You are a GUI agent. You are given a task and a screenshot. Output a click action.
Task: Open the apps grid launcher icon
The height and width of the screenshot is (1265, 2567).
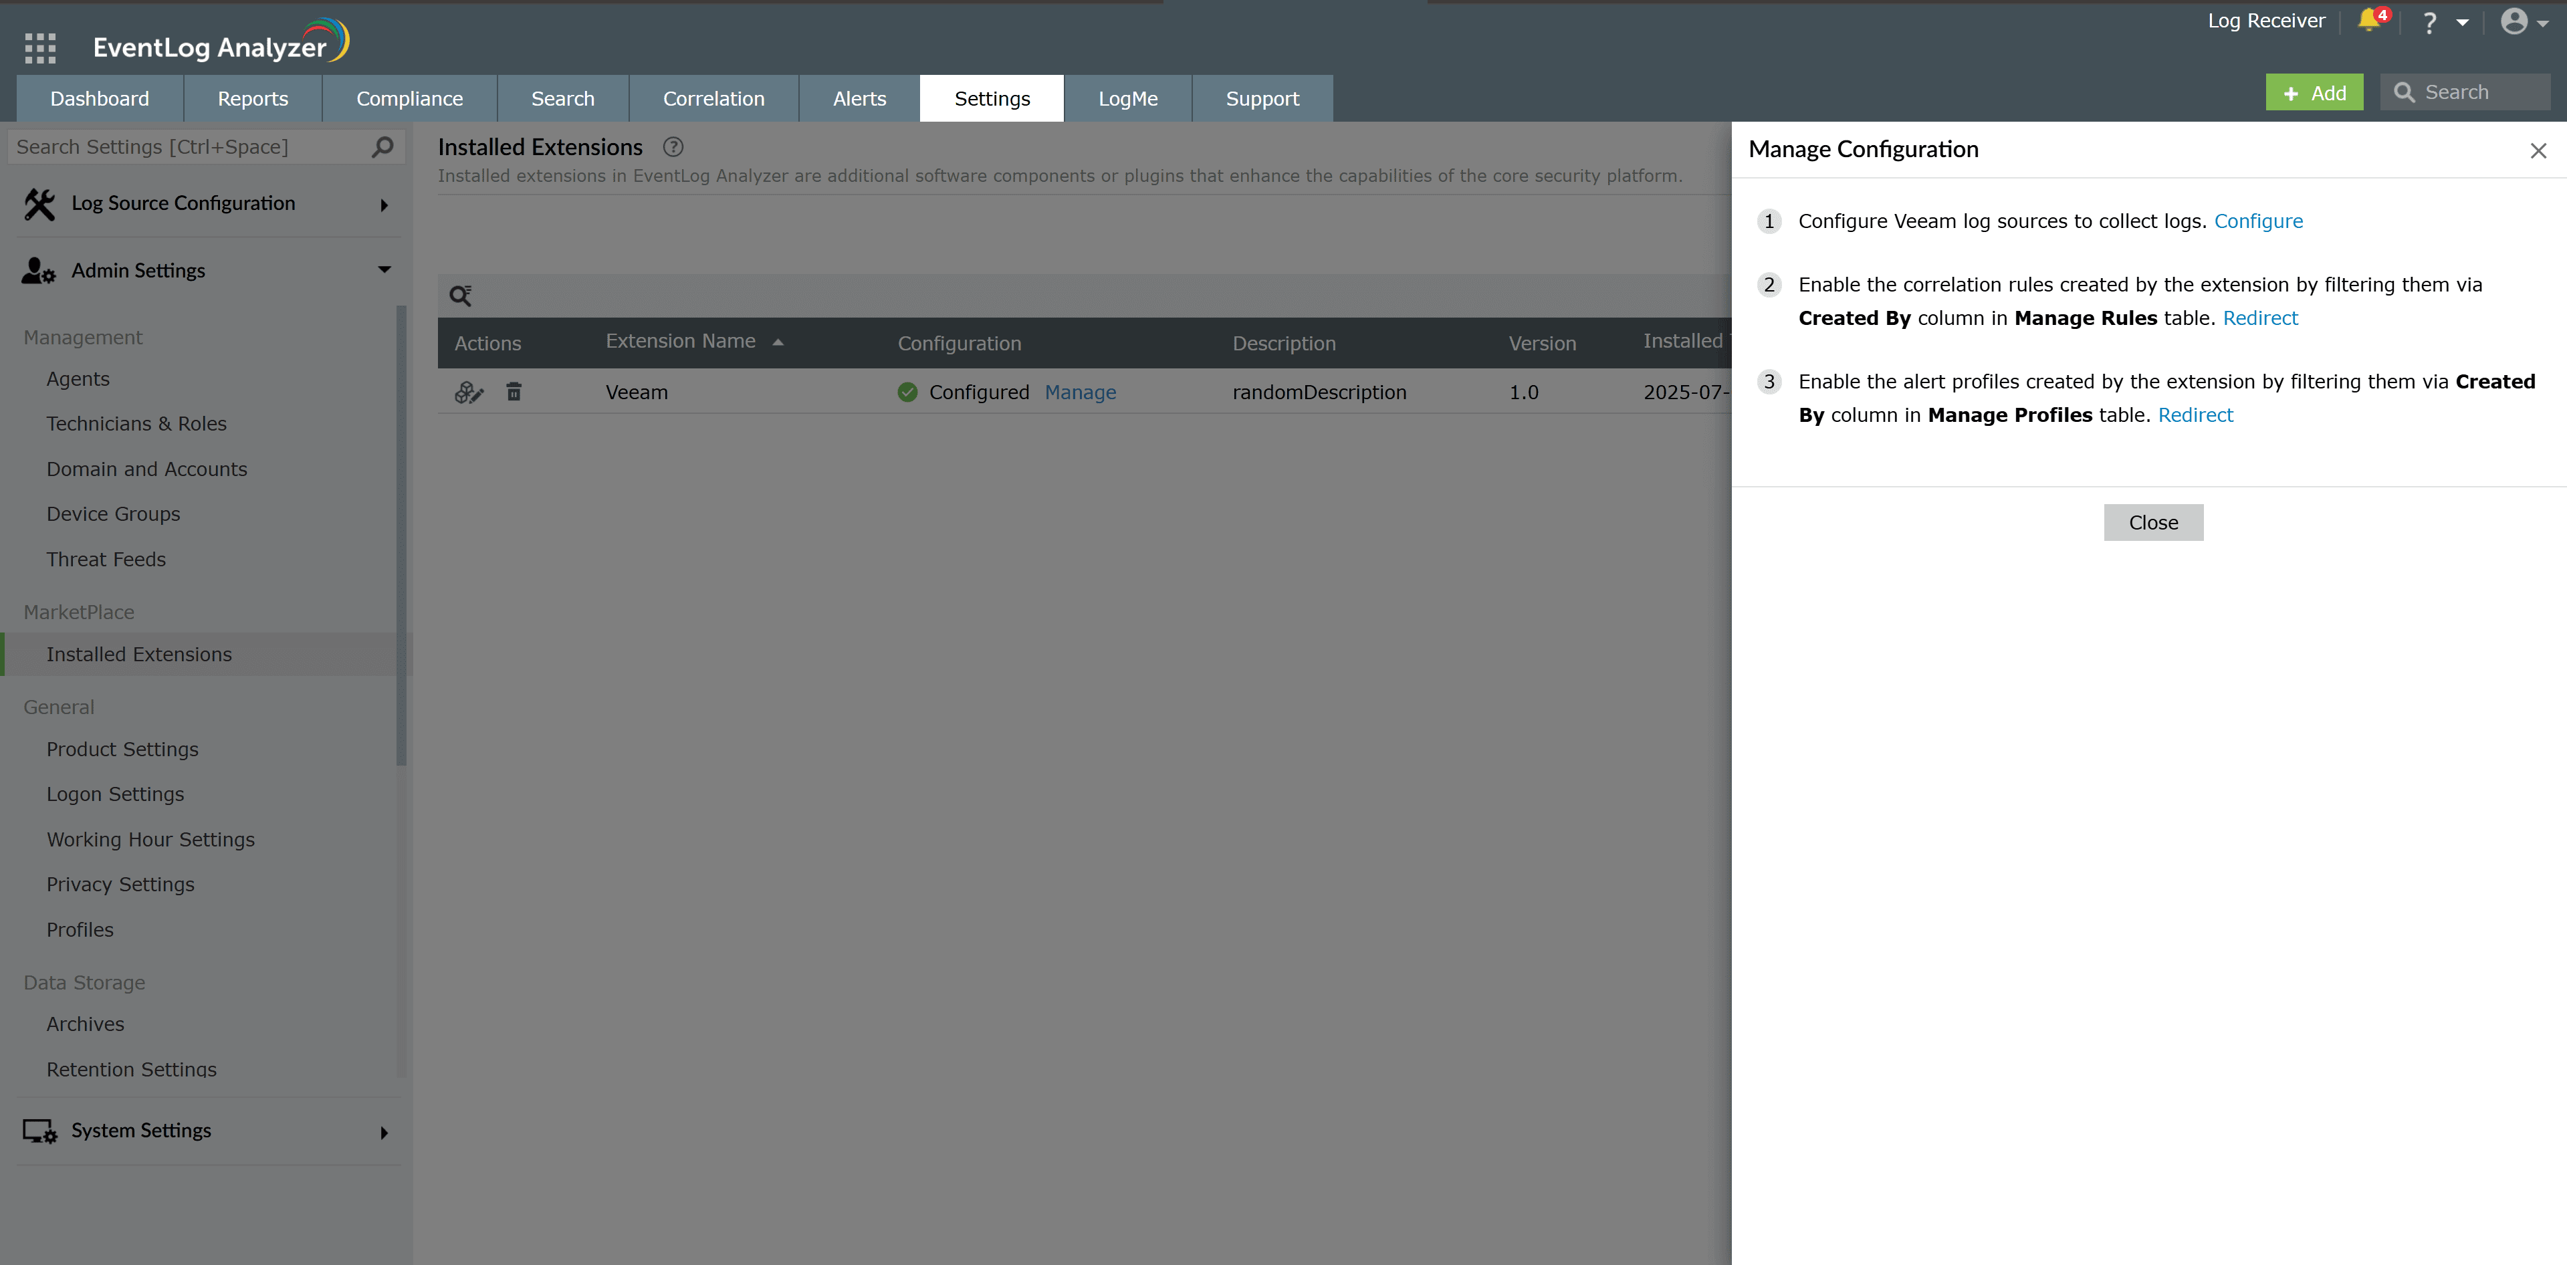(40, 47)
